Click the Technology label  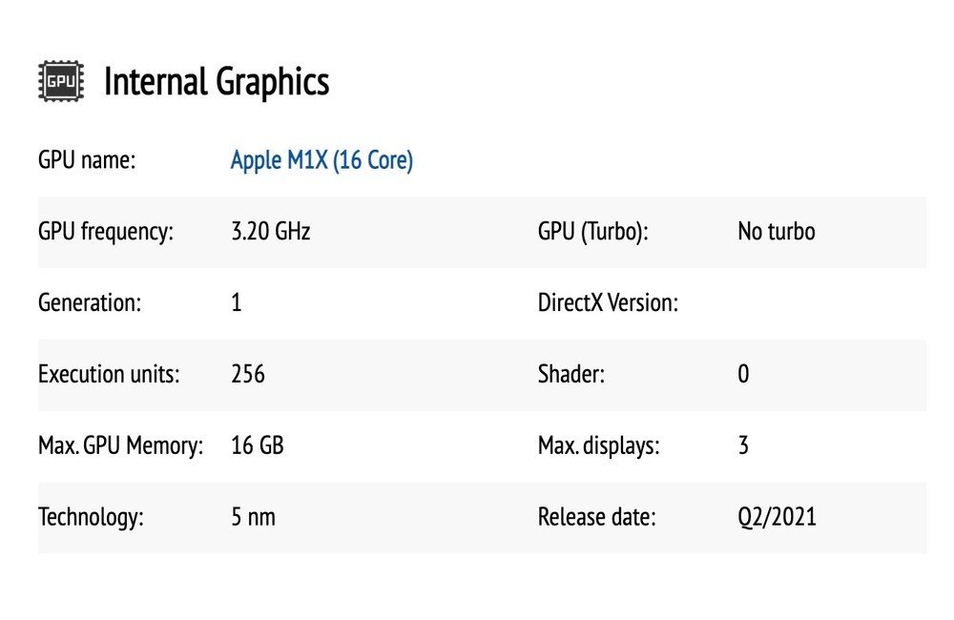pos(91,517)
